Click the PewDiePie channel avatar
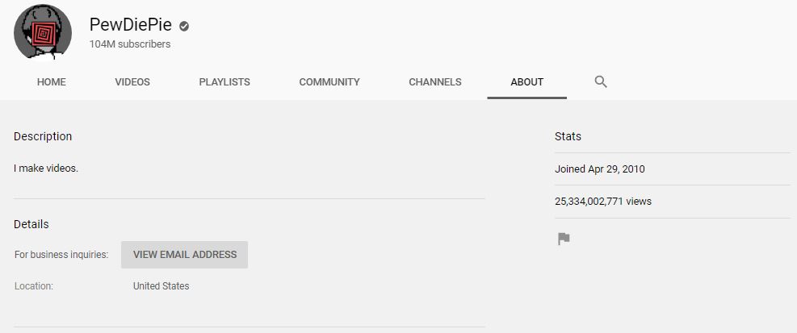Viewport: 797px width, 333px height. [x=43, y=31]
